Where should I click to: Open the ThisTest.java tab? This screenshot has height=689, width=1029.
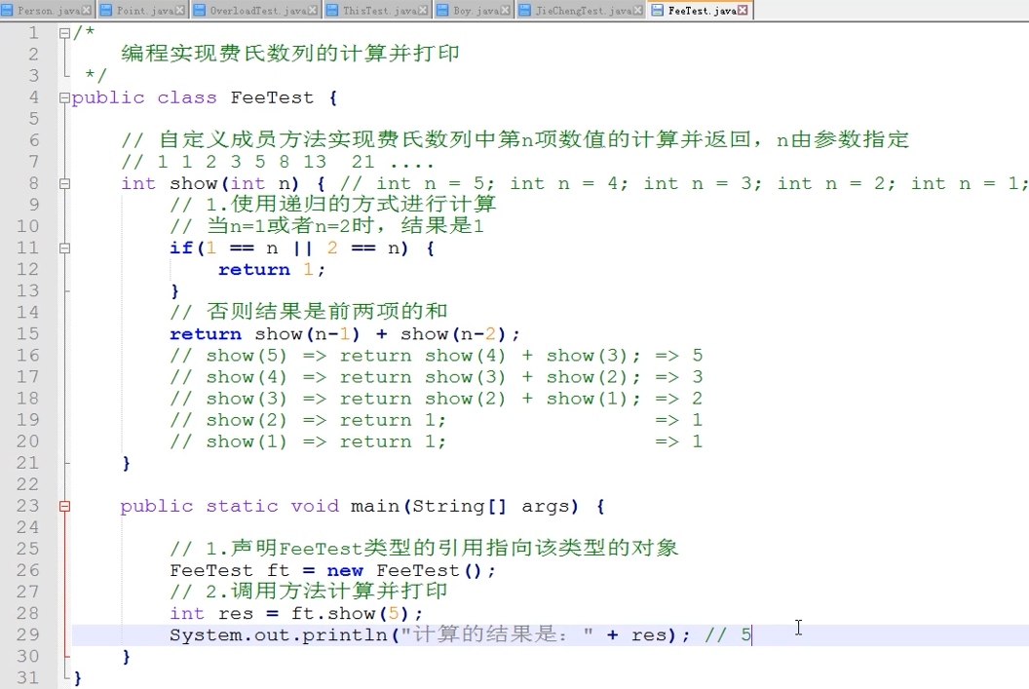pos(377,11)
